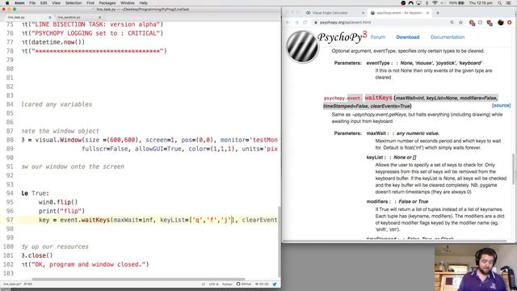Switch to second Atom editor tab
Viewport: 517px width, 291px height.
78,17
